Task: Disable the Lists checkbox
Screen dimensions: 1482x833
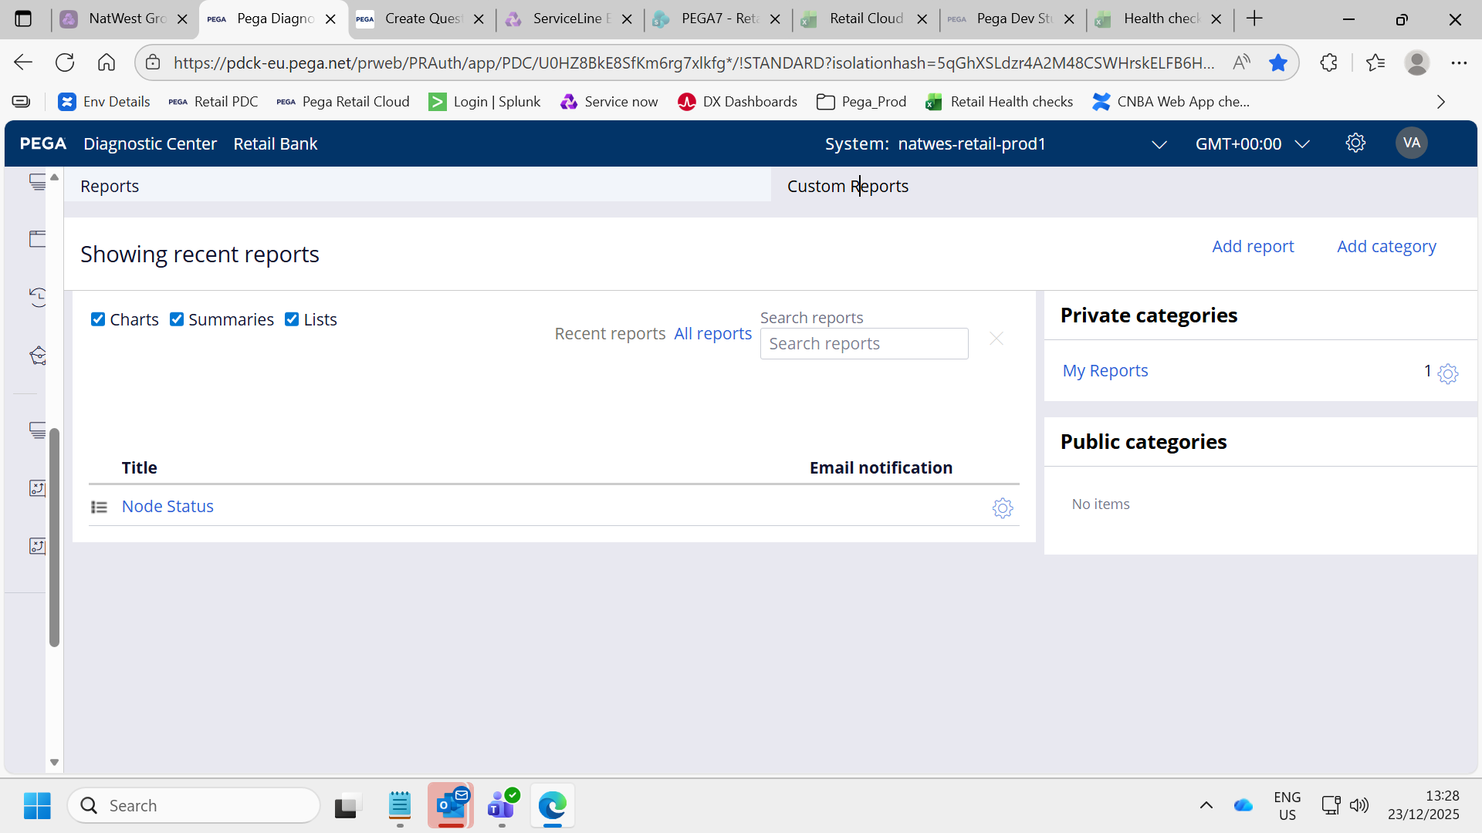Action: (x=292, y=319)
